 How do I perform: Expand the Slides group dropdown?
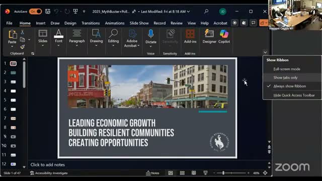pos(43,46)
